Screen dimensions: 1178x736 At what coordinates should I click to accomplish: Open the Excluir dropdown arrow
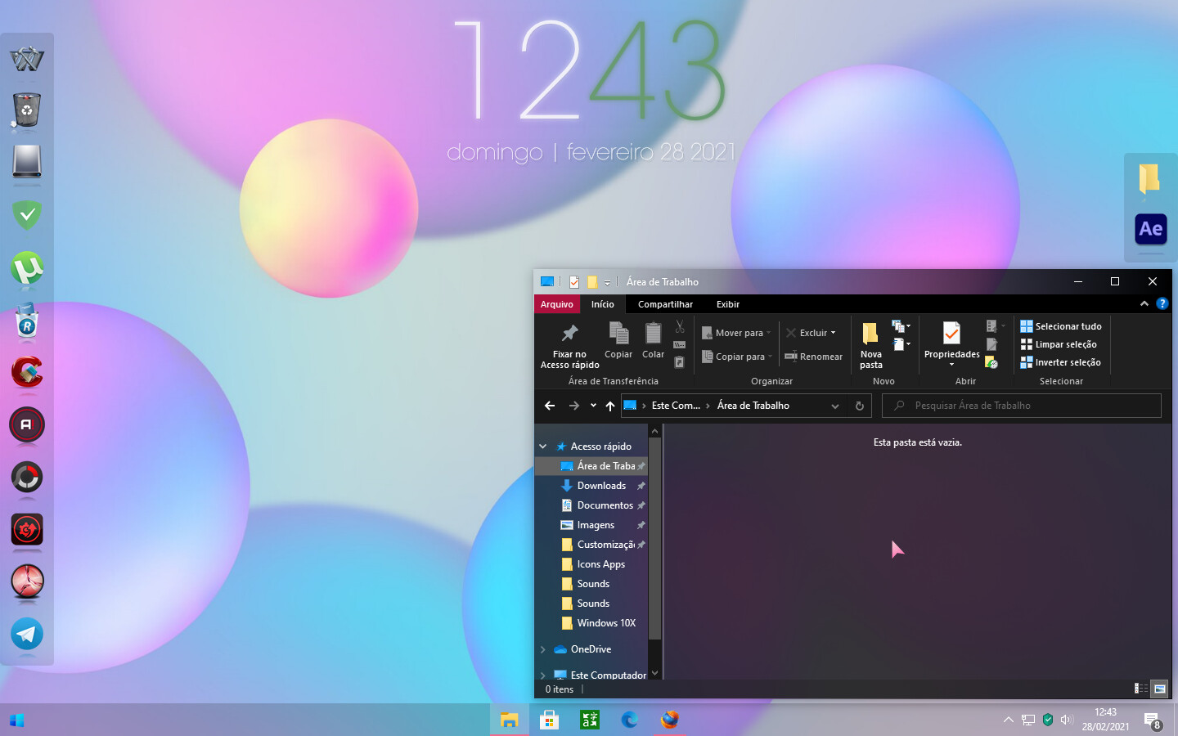(x=834, y=333)
